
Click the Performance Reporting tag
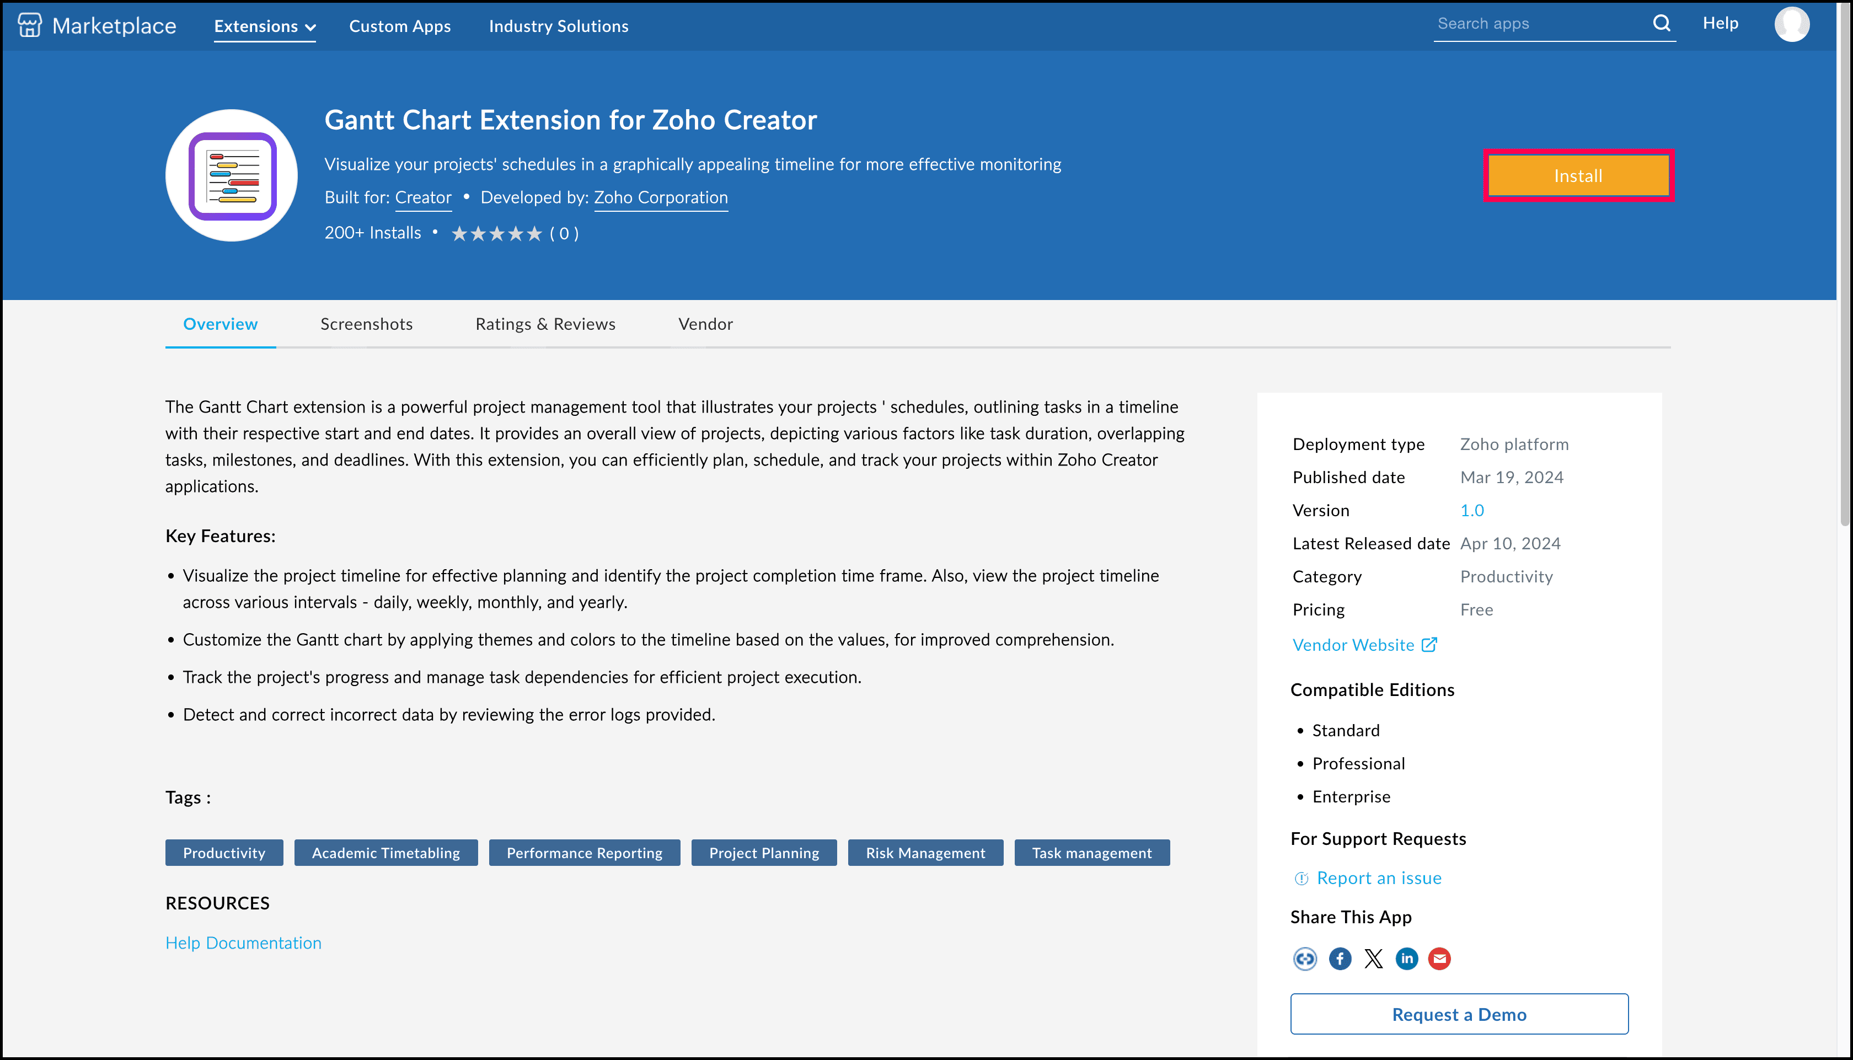[x=585, y=853]
